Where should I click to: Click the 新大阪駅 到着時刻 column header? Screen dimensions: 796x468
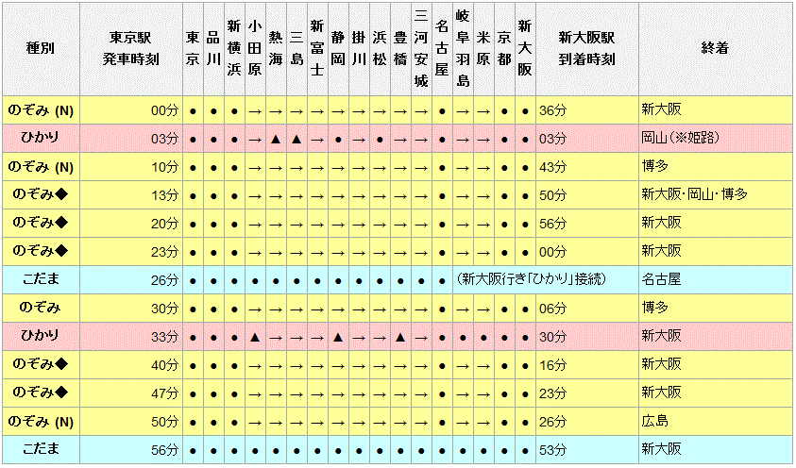[x=586, y=49]
